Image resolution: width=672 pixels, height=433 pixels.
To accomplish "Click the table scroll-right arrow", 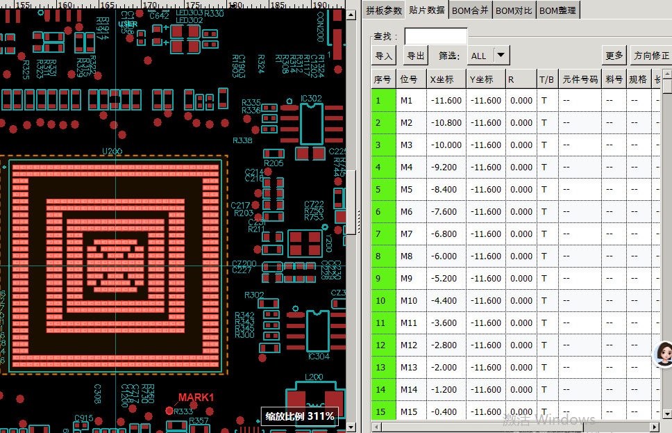I will pyautogui.click(x=655, y=427).
